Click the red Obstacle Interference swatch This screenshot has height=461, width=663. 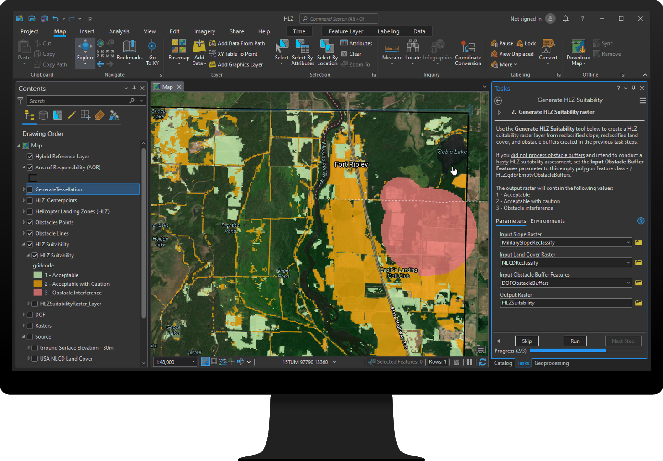pyautogui.click(x=38, y=293)
